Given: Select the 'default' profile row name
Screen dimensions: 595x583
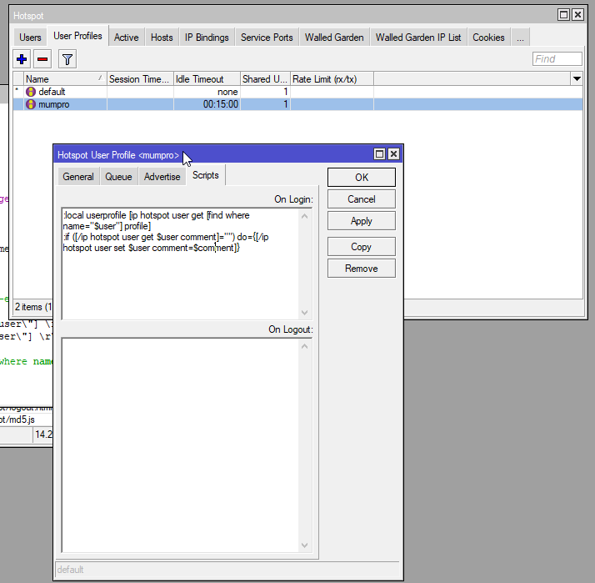Looking at the screenshot, I should coord(52,92).
